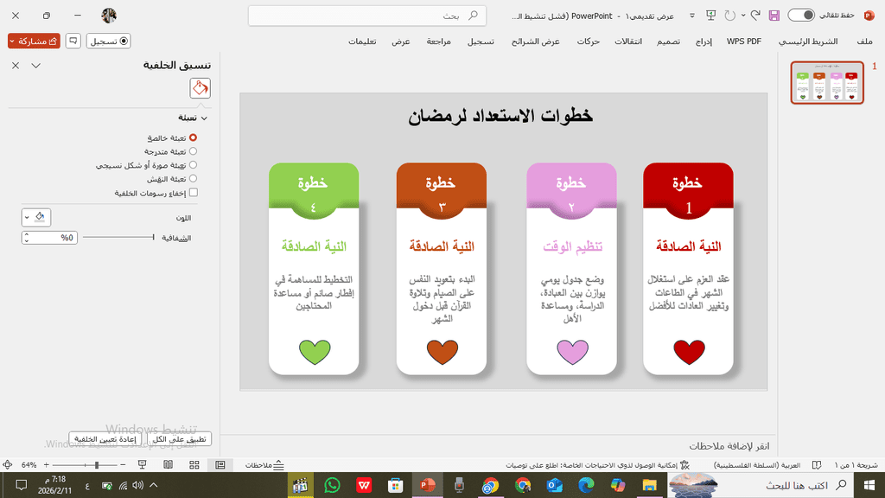
Task: Select the picture or texture fill radio button
Action: point(193,165)
